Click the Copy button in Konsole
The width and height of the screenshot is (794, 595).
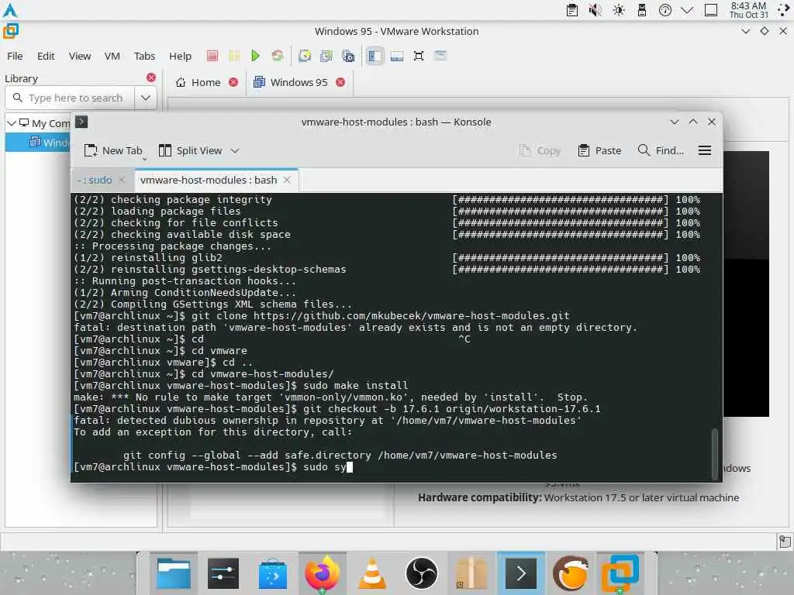pos(540,151)
